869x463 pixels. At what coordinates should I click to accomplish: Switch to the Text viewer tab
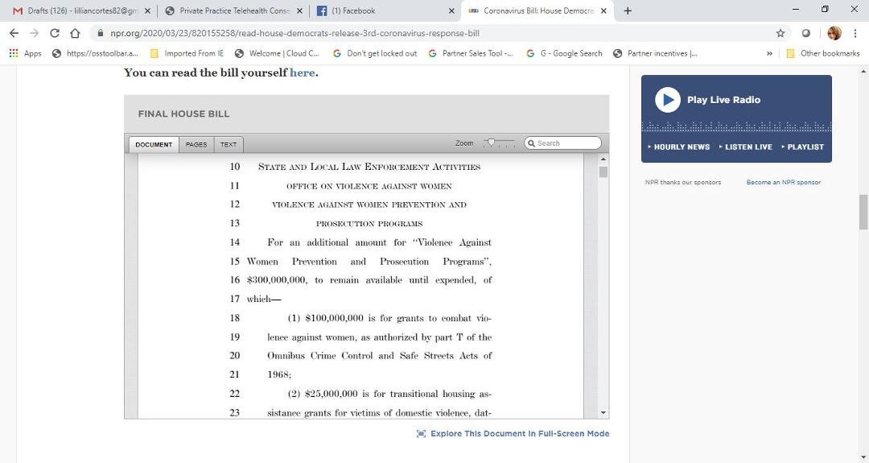pyautogui.click(x=229, y=144)
